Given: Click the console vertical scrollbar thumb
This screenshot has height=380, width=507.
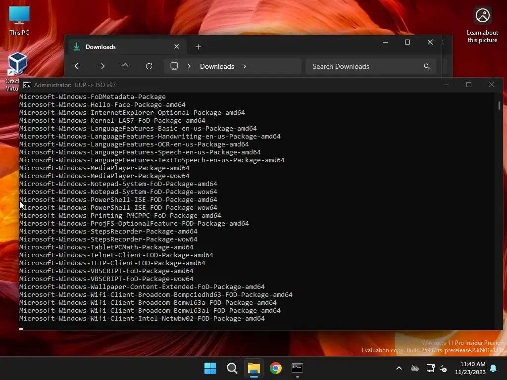Looking at the screenshot, I should (x=499, y=105).
